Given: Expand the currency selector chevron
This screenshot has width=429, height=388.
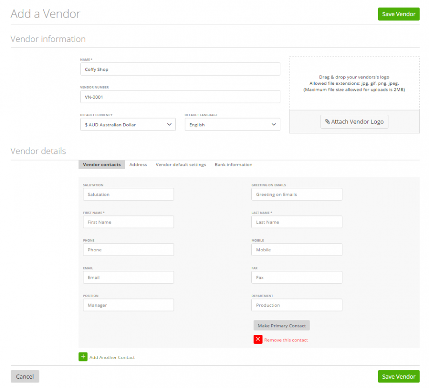Looking at the screenshot, I should [x=170, y=124].
